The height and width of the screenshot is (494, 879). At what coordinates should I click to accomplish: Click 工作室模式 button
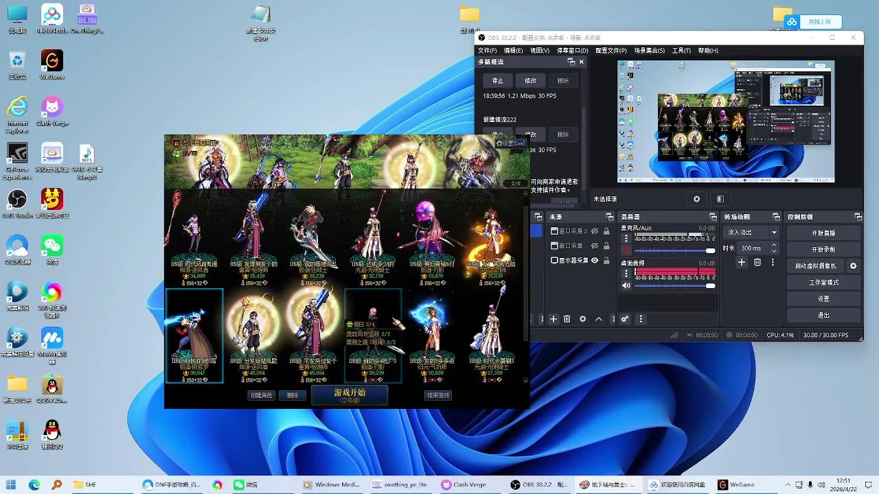pos(823,282)
